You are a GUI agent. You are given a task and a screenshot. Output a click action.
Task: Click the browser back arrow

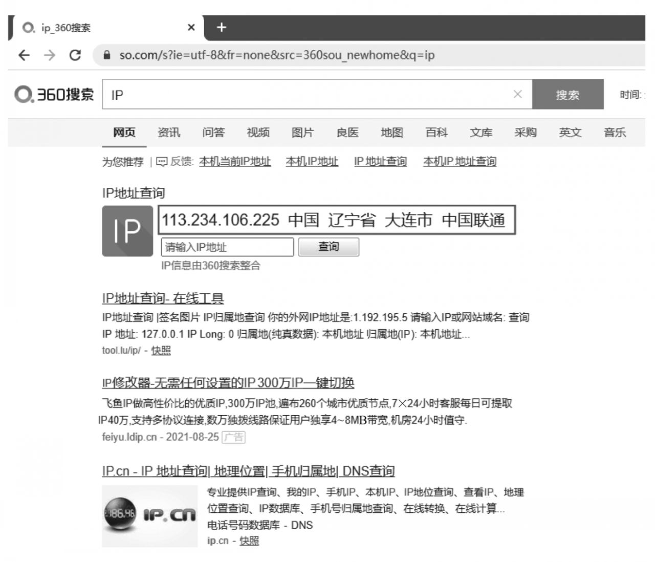pos(24,55)
